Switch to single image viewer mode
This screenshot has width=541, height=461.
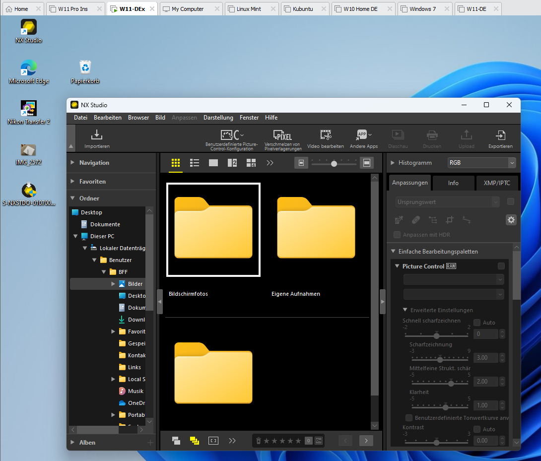point(213,163)
